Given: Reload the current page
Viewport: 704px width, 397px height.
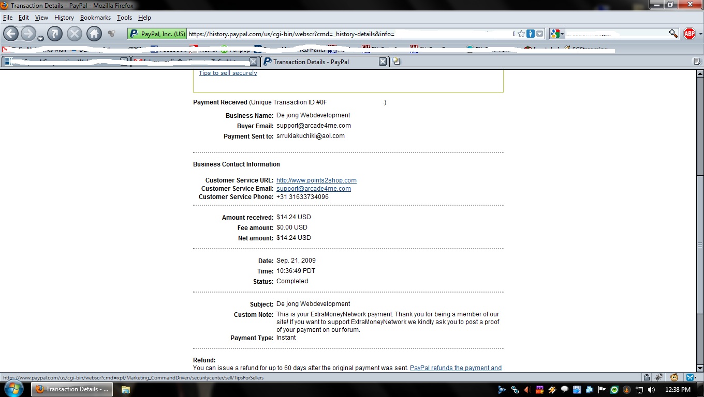Looking at the screenshot, I should (55, 34).
